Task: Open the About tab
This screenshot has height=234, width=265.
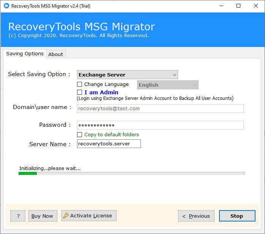Action: pos(56,54)
